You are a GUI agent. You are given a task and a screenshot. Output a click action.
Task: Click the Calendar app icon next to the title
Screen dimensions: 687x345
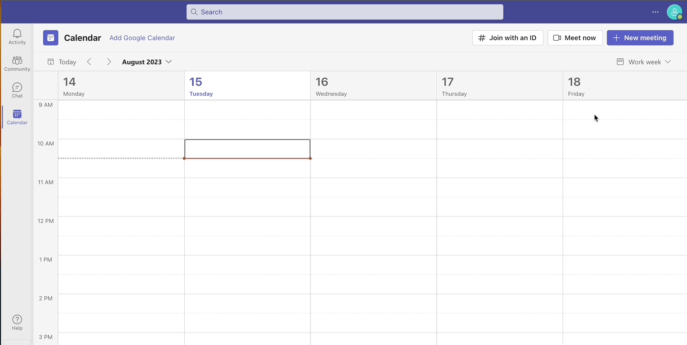point(51,37)
